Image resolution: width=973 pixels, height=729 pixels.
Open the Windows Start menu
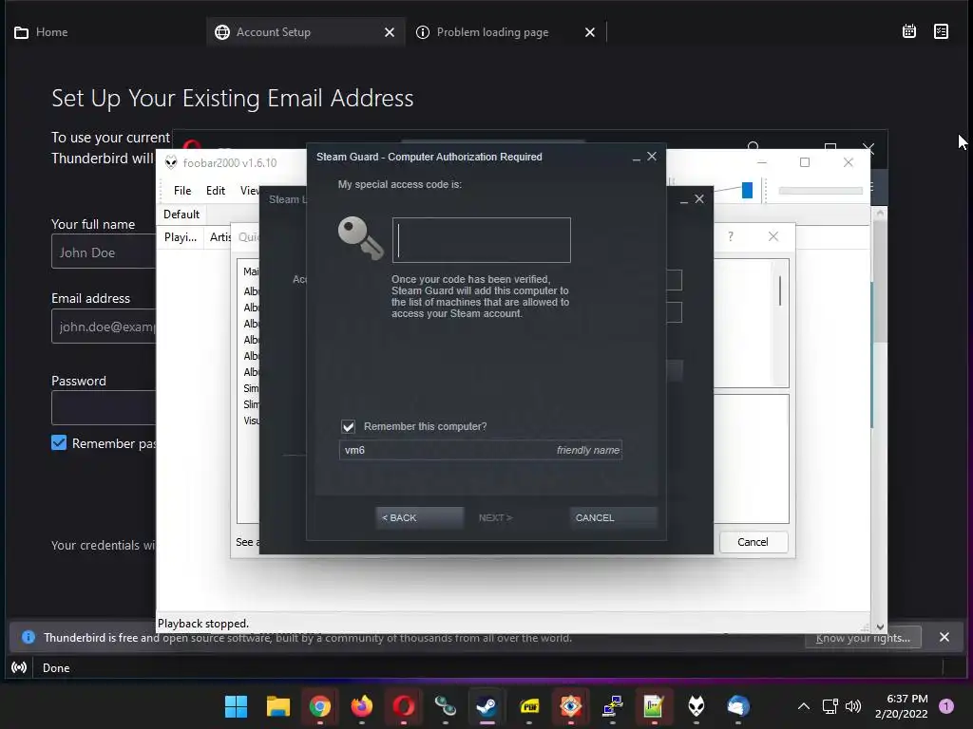click(236, 706)
